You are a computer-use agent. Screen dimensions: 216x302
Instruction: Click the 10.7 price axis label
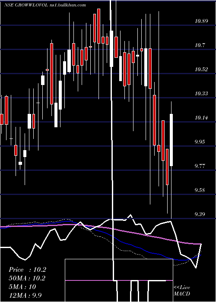200,45
